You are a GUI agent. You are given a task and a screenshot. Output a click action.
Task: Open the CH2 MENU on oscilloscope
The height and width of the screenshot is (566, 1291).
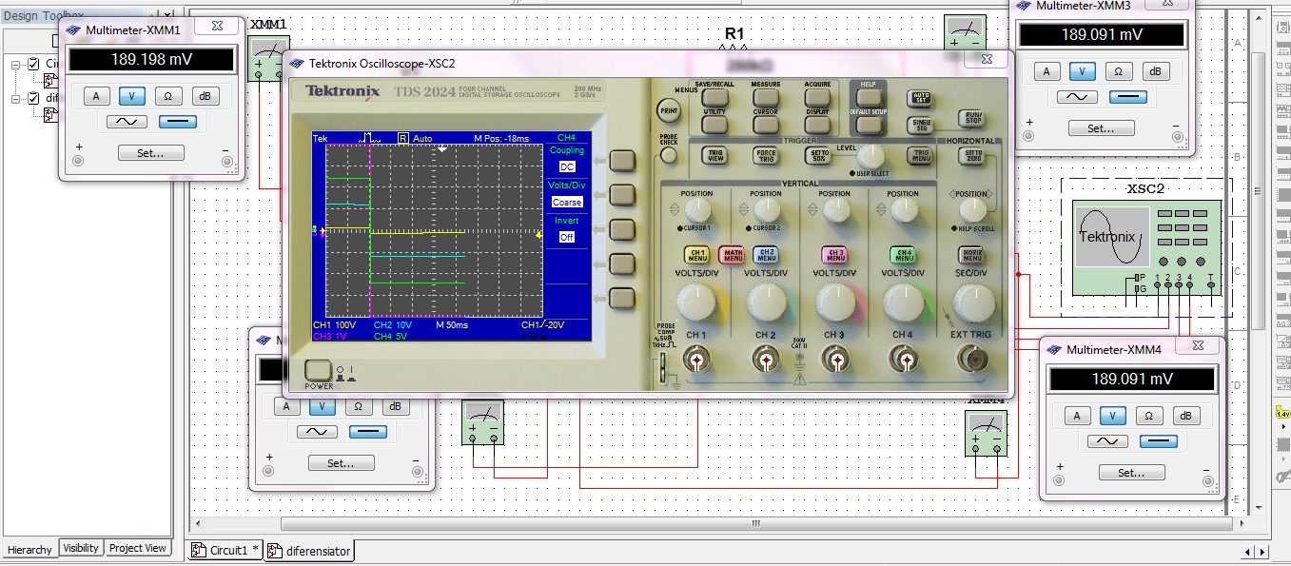(x=766, y=255)
